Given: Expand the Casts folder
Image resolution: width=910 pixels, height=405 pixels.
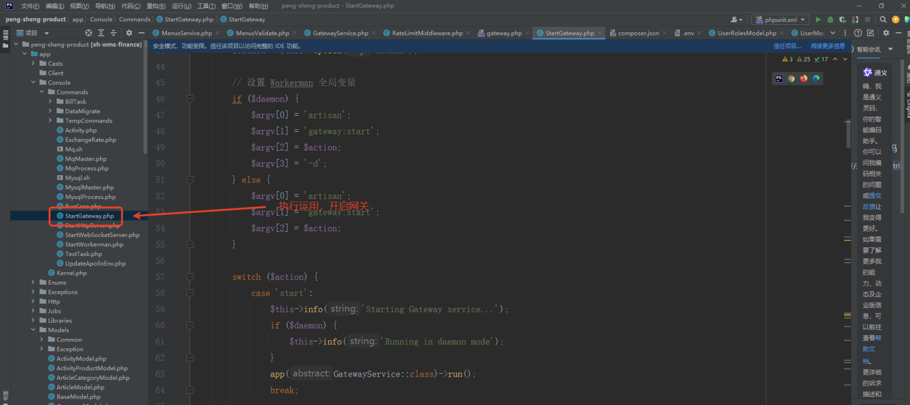Looking at the screenshot, I should [x=33, y=64].
